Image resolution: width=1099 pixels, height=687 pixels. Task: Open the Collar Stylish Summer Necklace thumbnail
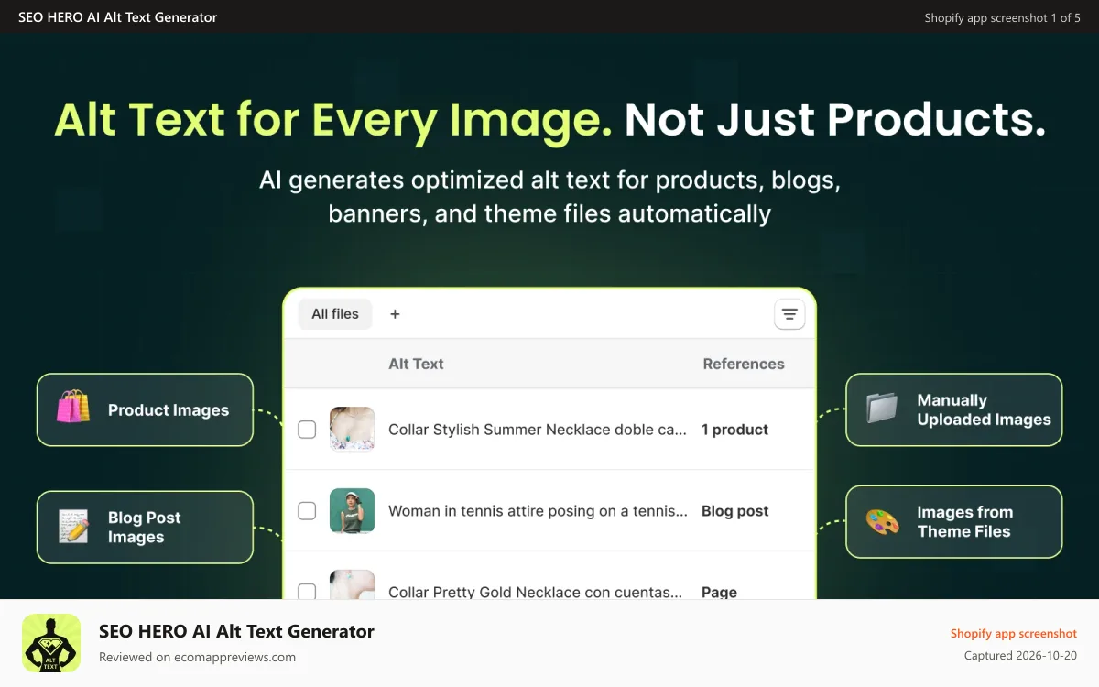353,430
